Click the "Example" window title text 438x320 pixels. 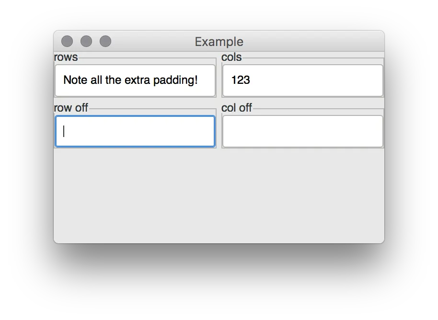(219, 42)
